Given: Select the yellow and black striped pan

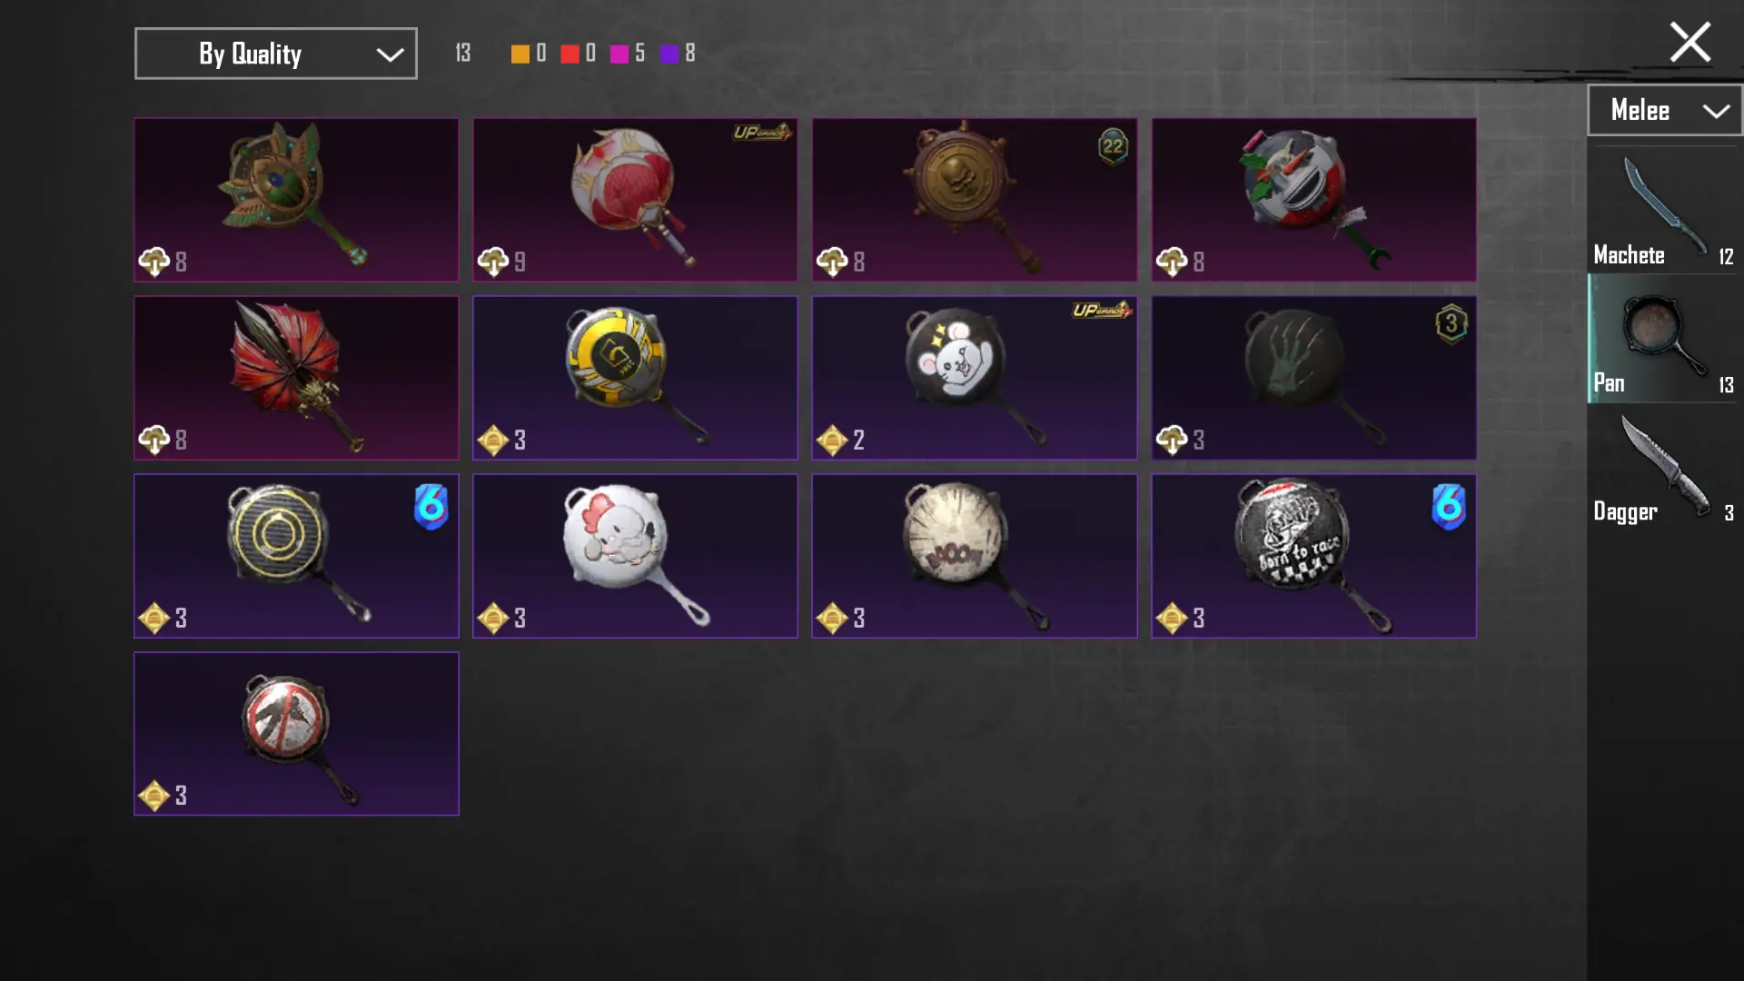Looking at the screenshot, I should pyautogui.click(x=635, y=377).
